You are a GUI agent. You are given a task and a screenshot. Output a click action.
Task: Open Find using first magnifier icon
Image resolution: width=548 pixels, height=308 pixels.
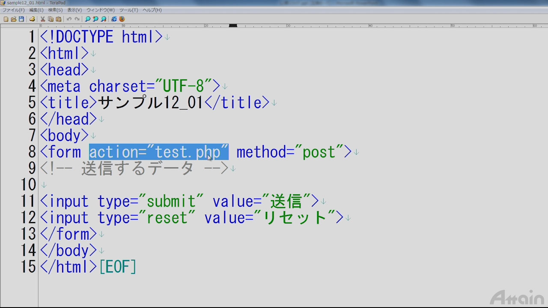tap(88, 19)
